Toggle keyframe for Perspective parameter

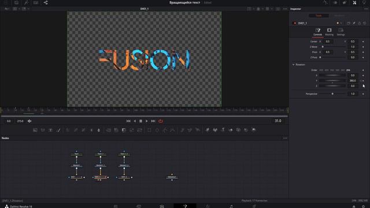pos(363,94)
